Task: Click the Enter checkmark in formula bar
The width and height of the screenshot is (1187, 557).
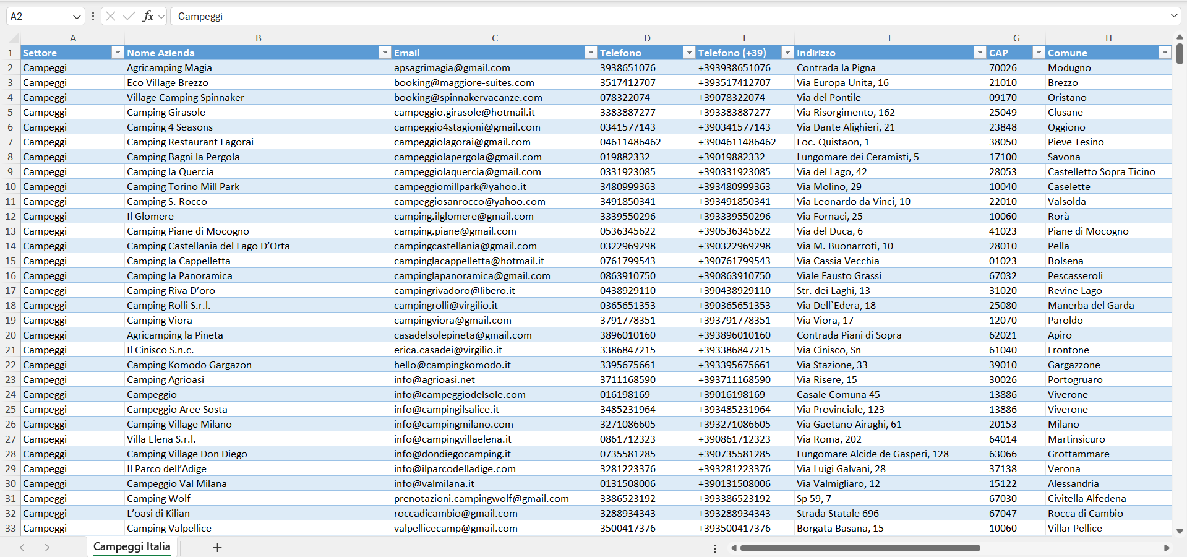Action: pos(129,16)
